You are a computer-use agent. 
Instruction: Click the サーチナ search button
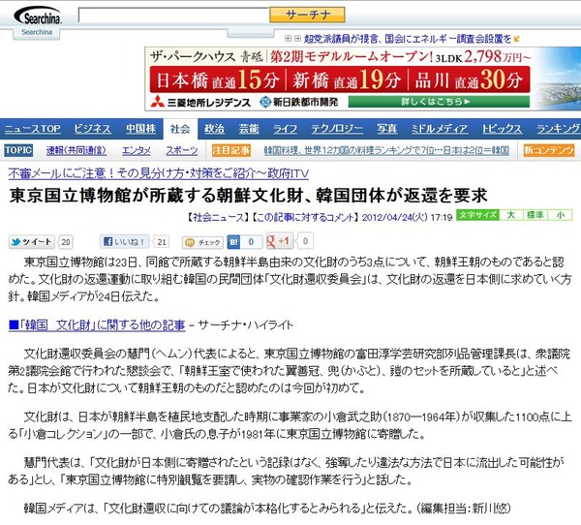click(x=307, y=15)
